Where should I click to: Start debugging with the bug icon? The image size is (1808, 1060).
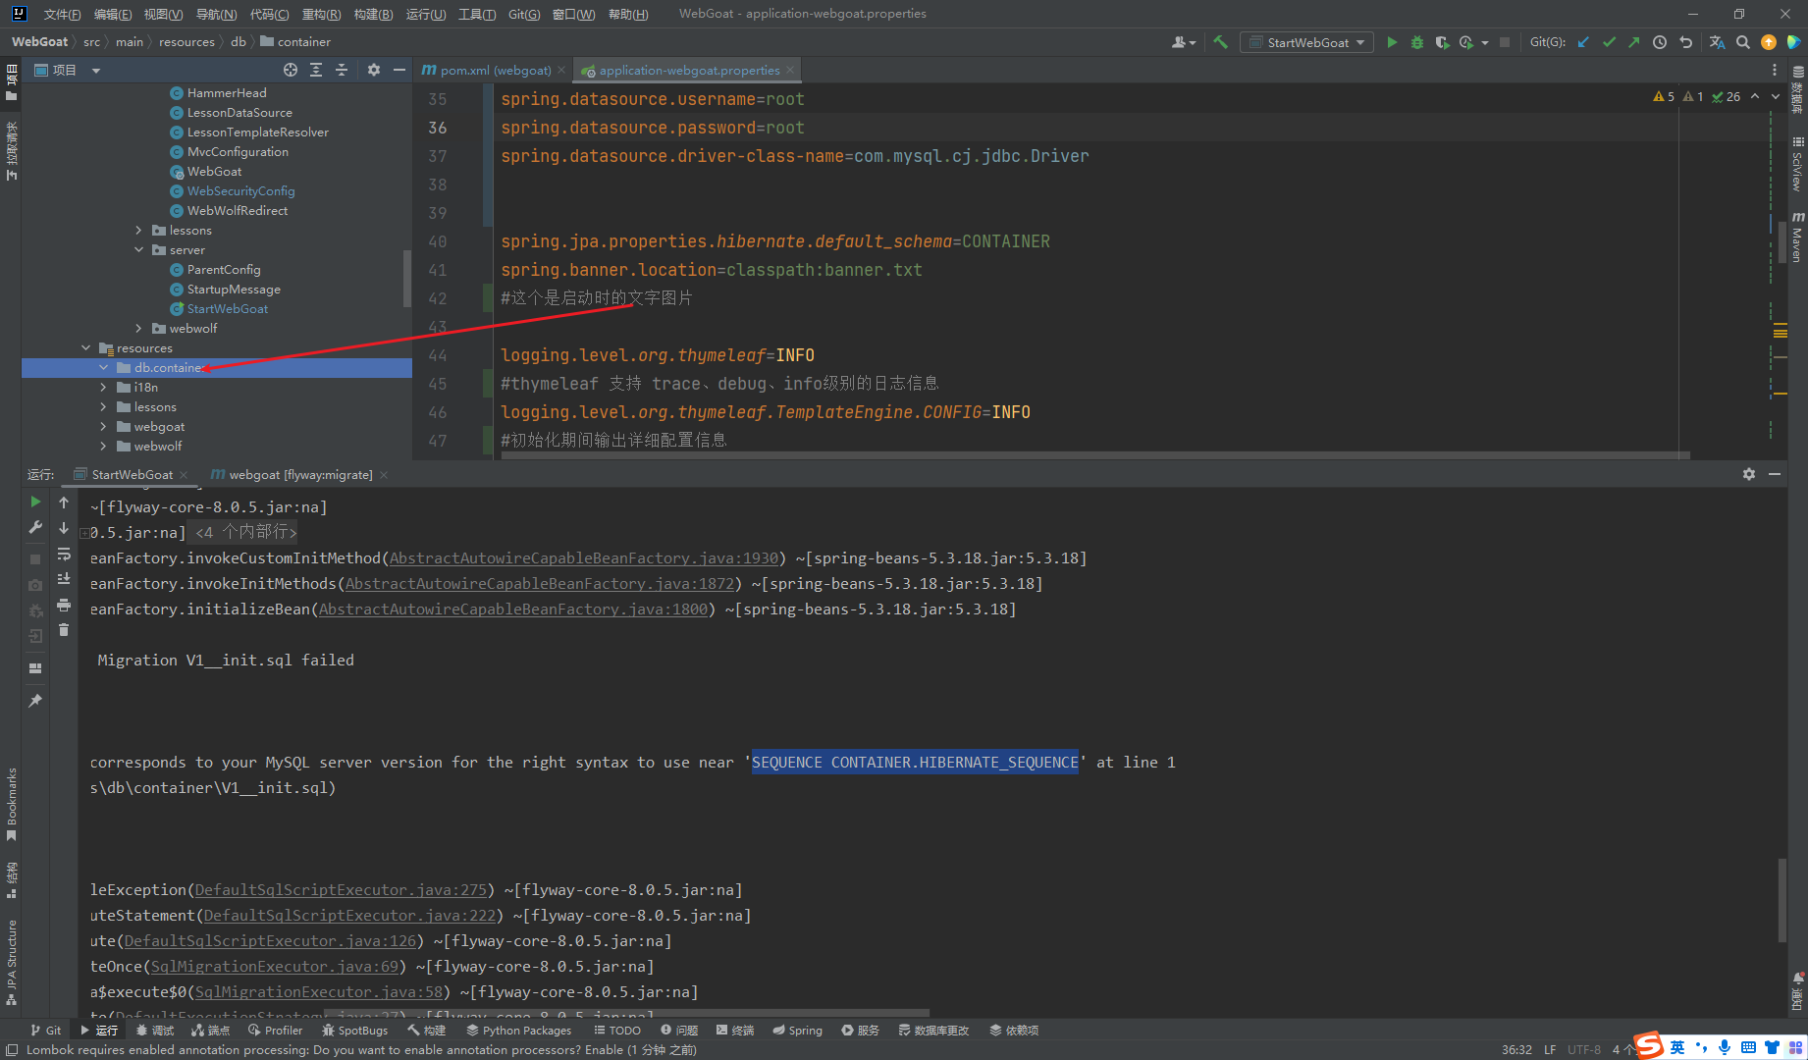click(1416, 42)
